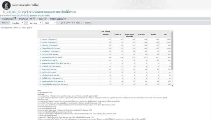Viewport: 211px width, 120px height.
Task: Open bank link in row 11 ธนชาต
Action: click(49, 69)
